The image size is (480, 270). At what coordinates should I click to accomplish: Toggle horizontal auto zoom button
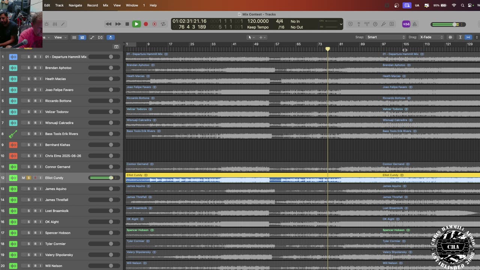[x=468, y=37]
